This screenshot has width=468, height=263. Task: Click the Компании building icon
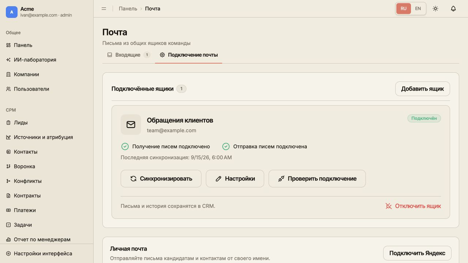pyautogui.click(x=8, y=75)
